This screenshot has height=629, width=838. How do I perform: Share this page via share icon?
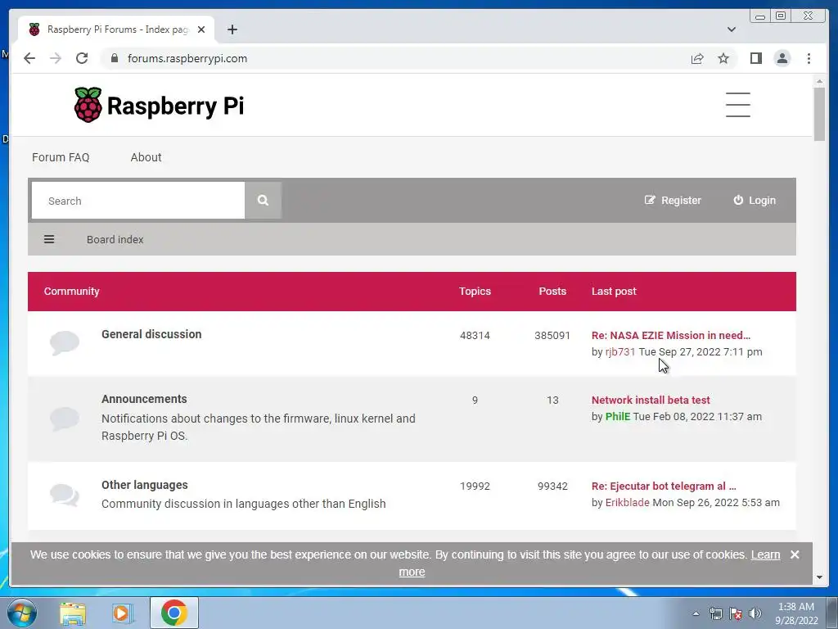(697, 58)
